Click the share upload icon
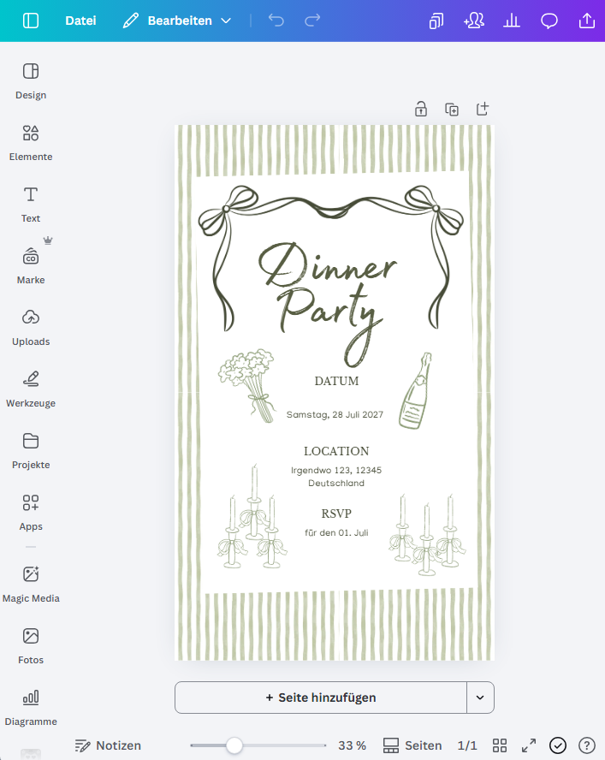This screenshot has height=760, width=605. coord(587,21)
